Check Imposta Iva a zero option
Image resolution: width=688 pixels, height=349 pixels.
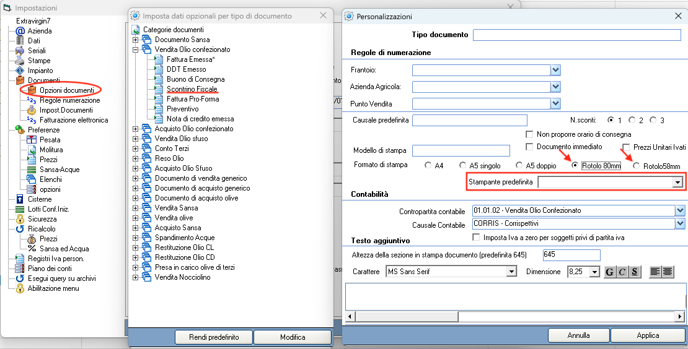476,237
